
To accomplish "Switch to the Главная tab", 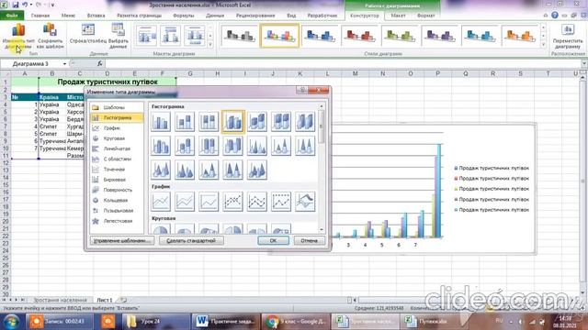I will click(40, 16).
